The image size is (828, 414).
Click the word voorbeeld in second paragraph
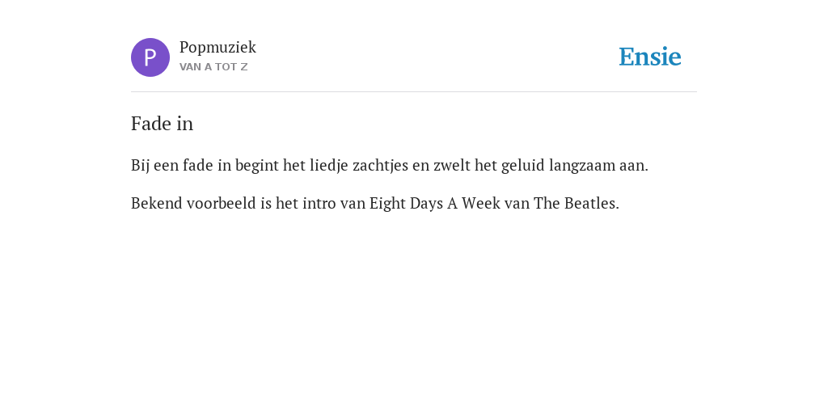222,203
